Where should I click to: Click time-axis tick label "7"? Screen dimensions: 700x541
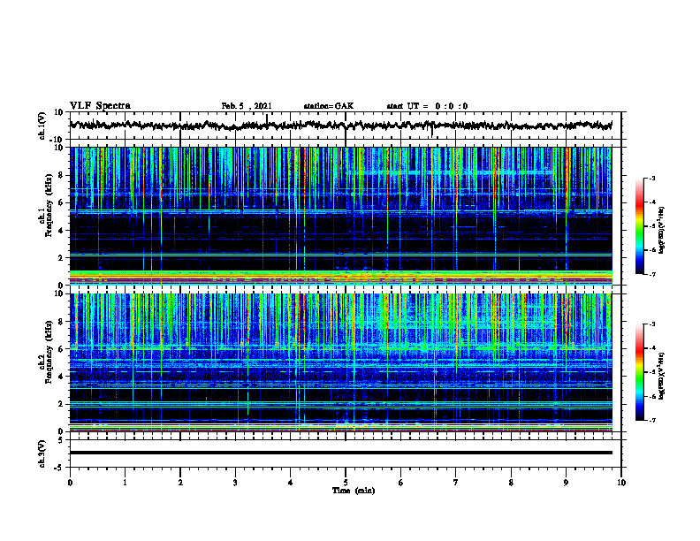(x=456, y=483)
